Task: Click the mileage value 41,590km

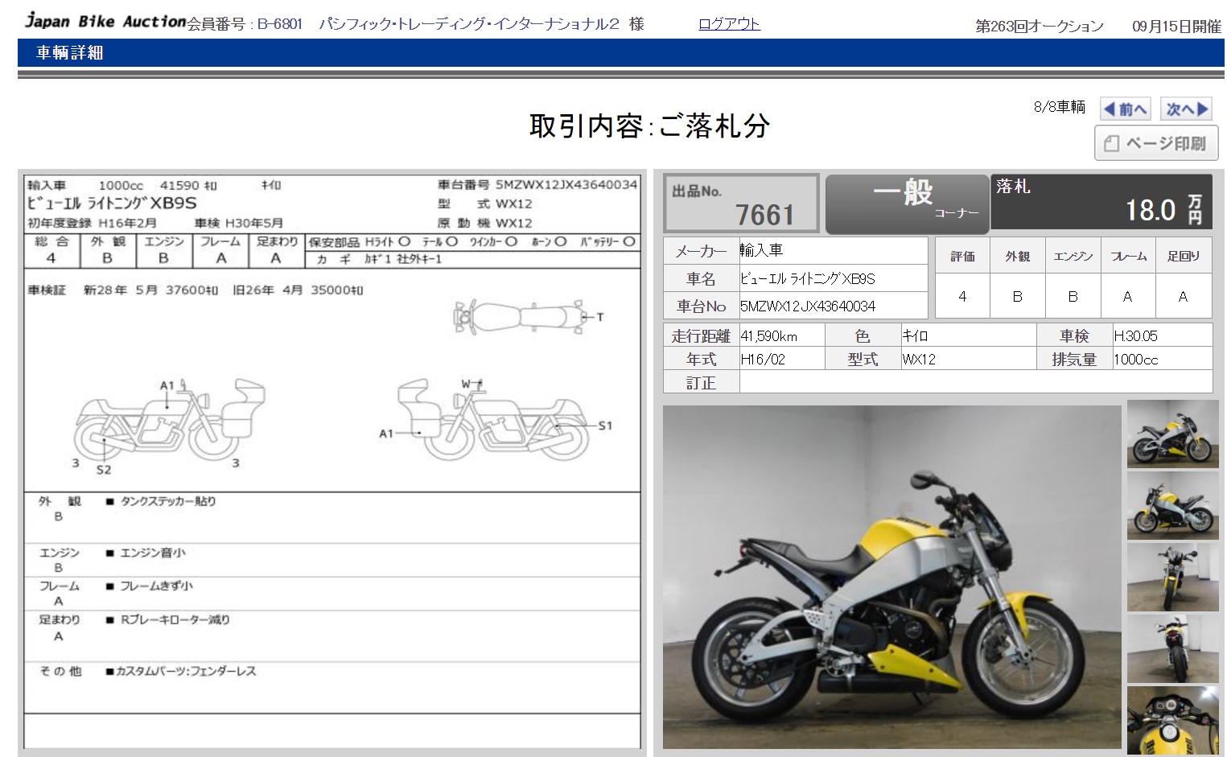Action: pos(768,336)
